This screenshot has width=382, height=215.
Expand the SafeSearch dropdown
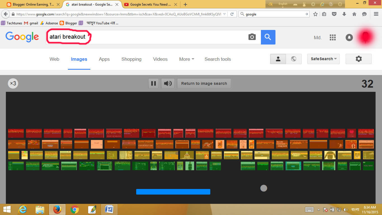coord(324,59)
